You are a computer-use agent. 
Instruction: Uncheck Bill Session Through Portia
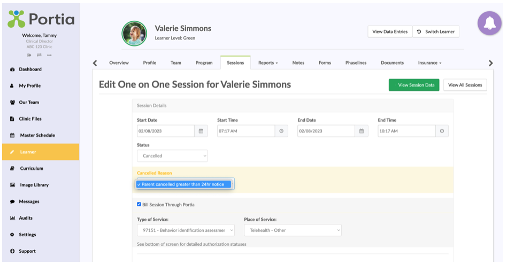(139, 204)
